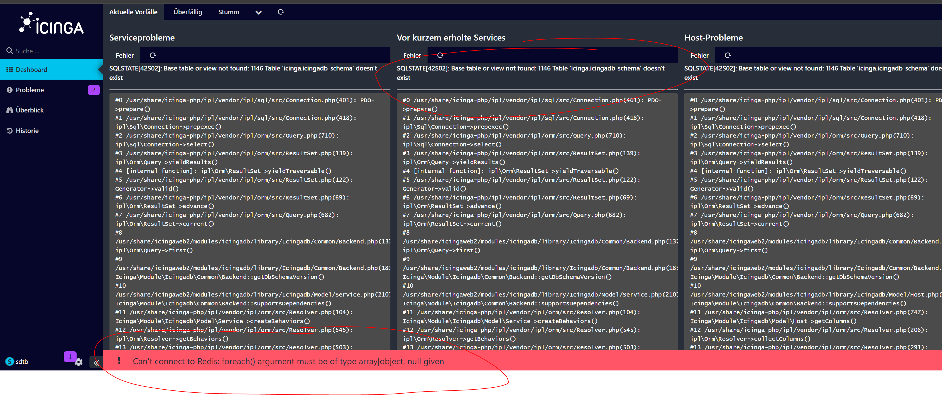This screenshot has width=942, height=395.
Task: Open the Überblick menu entry
Action: click(51, 110)
